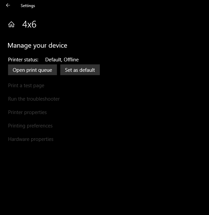Open print queue for the 4x6 printer
The height and width of the screenshot is (215, 209).
point(32,70)
